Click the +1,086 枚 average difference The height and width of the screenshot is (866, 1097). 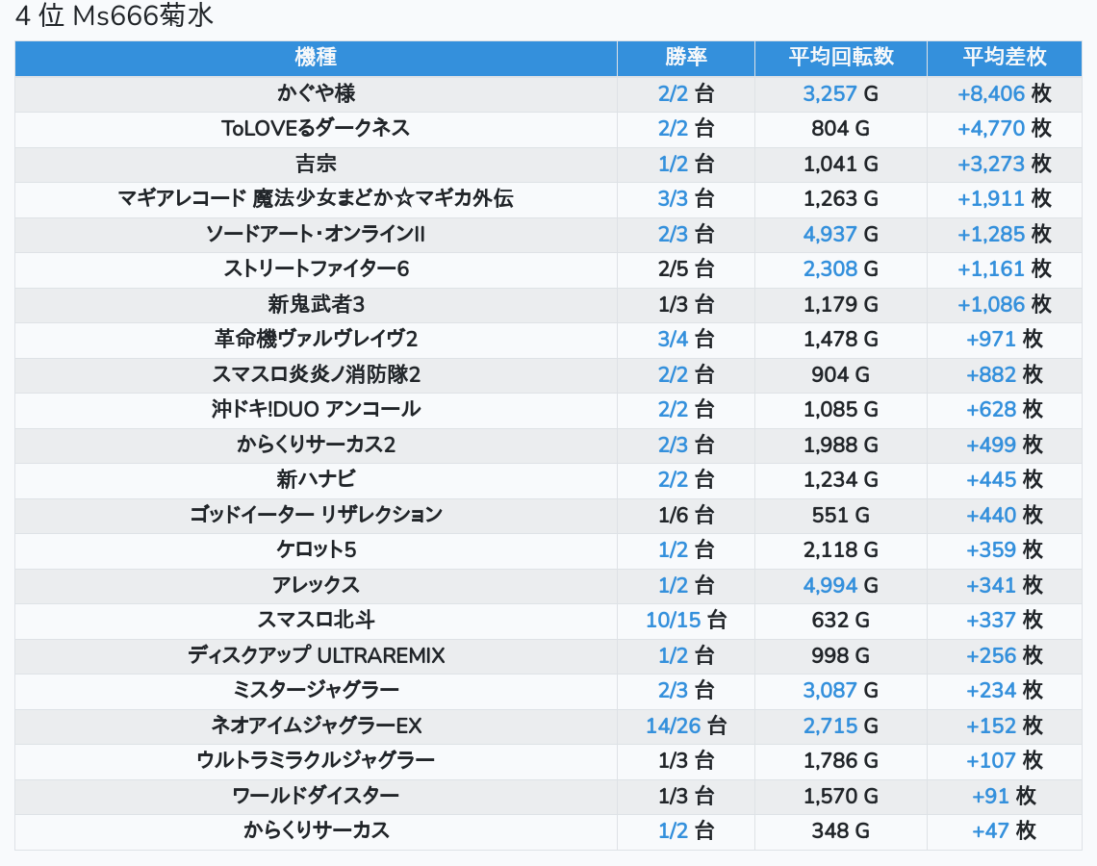tap(1004, 304)
